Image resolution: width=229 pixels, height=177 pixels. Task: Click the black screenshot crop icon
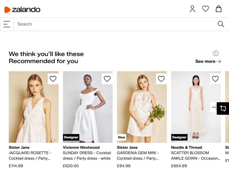pos(223,108)
